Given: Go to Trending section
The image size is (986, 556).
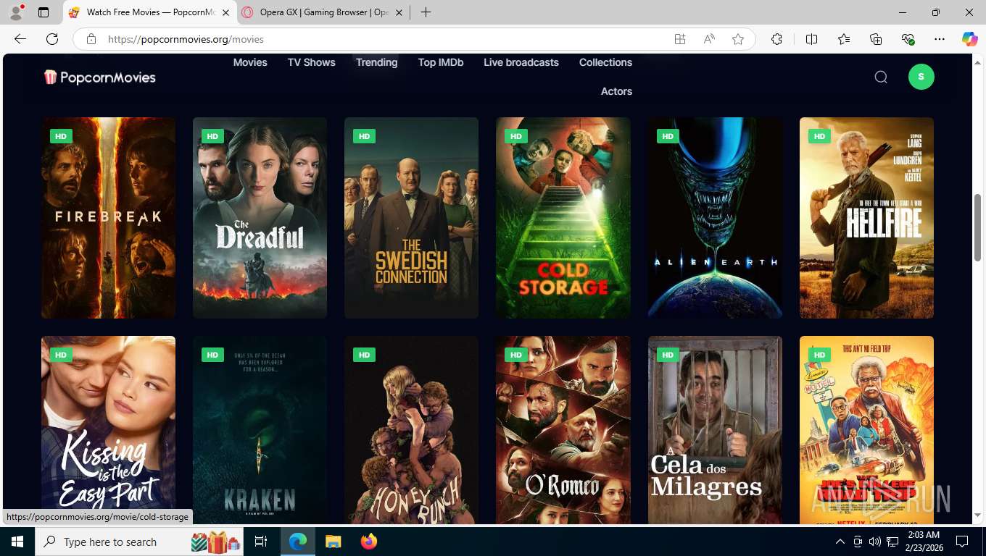Looking at the screenshot, I should (376, 62).
